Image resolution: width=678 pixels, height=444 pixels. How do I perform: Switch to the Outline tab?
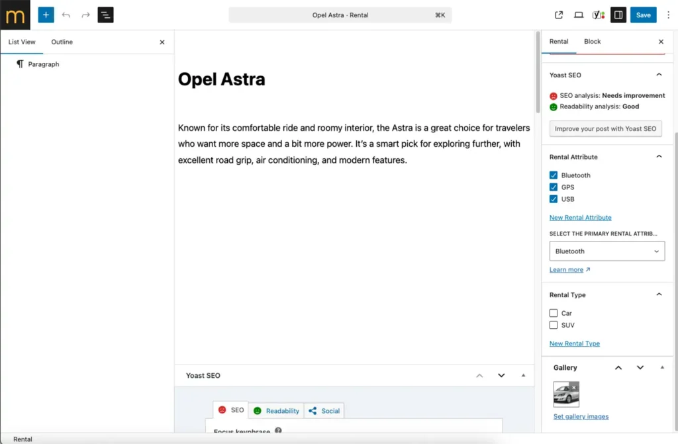62,42
